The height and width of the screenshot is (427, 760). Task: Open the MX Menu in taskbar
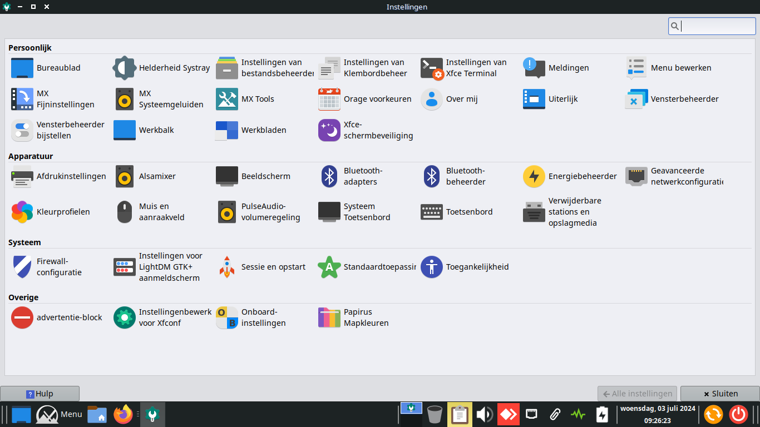tap(59, 414)
